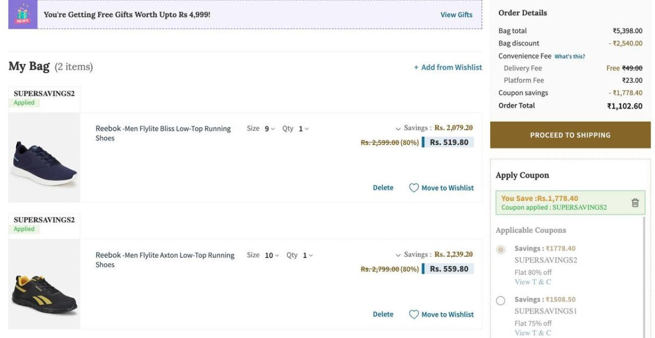Click the free gifts icon in banner
Image resolution: width=655 pixels, height=338 pixels.
pyautogui.click(x=22, y=14)
